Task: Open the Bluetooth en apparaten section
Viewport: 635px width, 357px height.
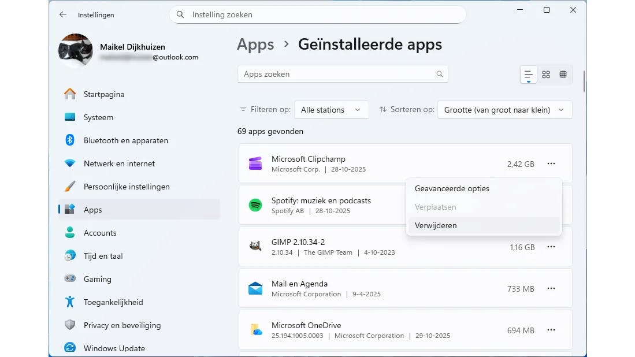Action: pos(125,140)
